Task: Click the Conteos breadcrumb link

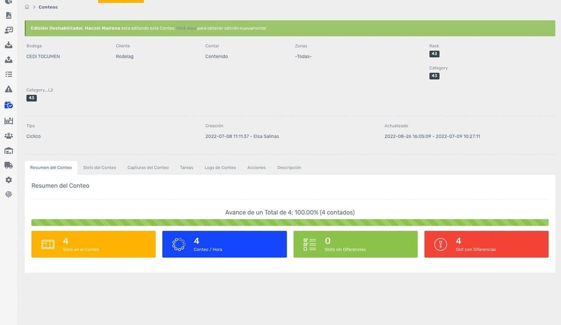Action: click(48, 7)
